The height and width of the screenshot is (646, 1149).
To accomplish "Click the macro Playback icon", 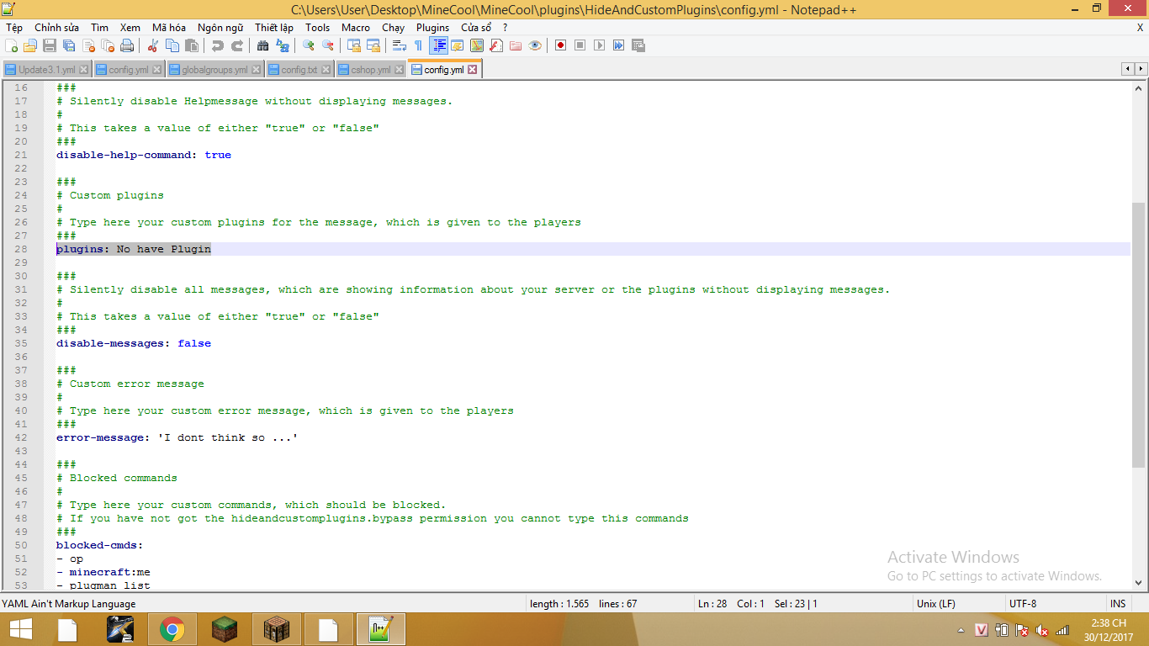I will click(599, 45).
